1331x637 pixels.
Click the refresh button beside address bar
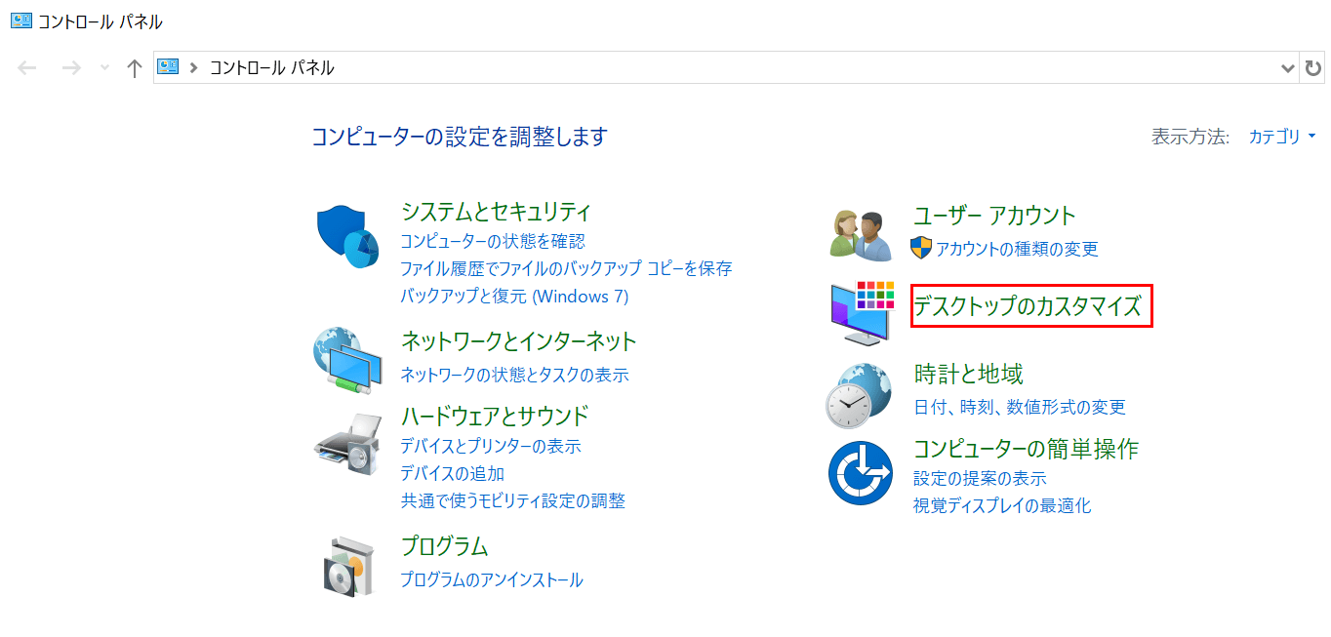[x=1313, y=68]
